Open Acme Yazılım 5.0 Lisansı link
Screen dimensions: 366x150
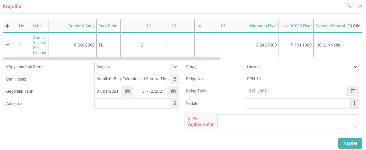coord(40,45)
